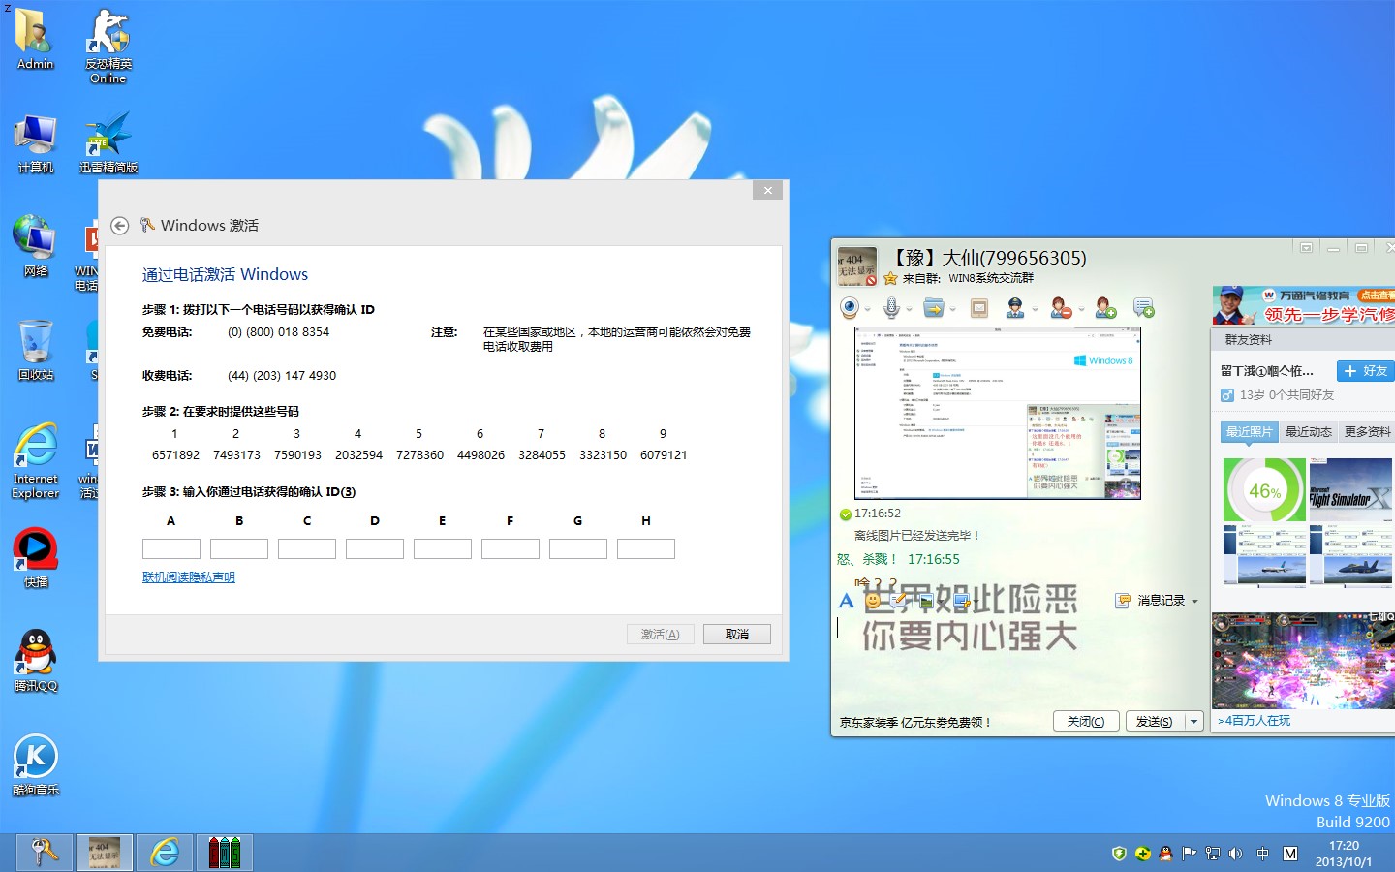Click the QQ penguin icon in system tray

pyautogui.click(x=1165, y=854)
